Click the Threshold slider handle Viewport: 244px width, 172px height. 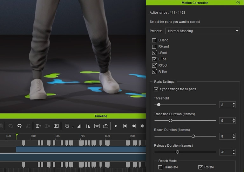click(159, 105)
